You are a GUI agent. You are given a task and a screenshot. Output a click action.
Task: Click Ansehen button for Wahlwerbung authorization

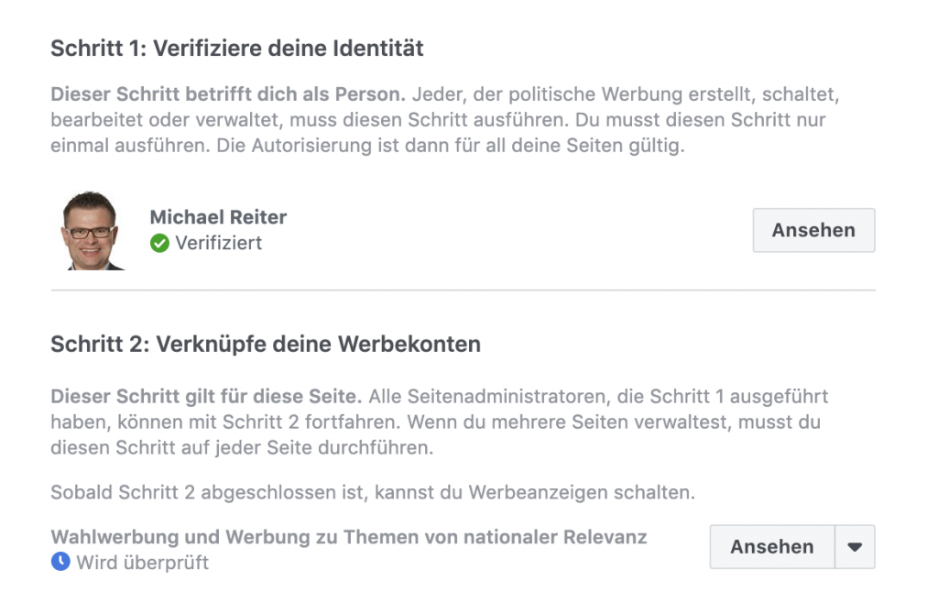(771, 547)
